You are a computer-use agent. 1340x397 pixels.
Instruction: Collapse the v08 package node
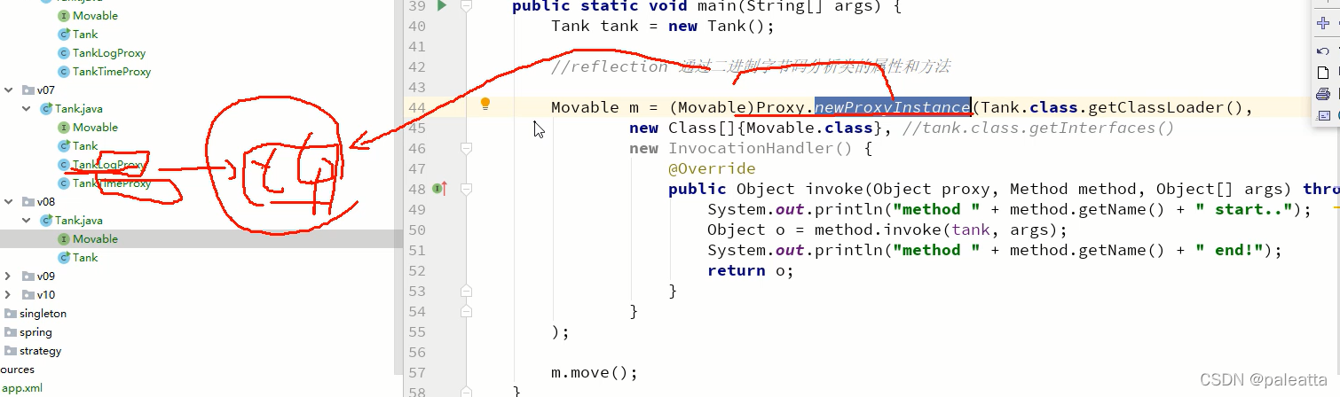(x=9, y=201)
